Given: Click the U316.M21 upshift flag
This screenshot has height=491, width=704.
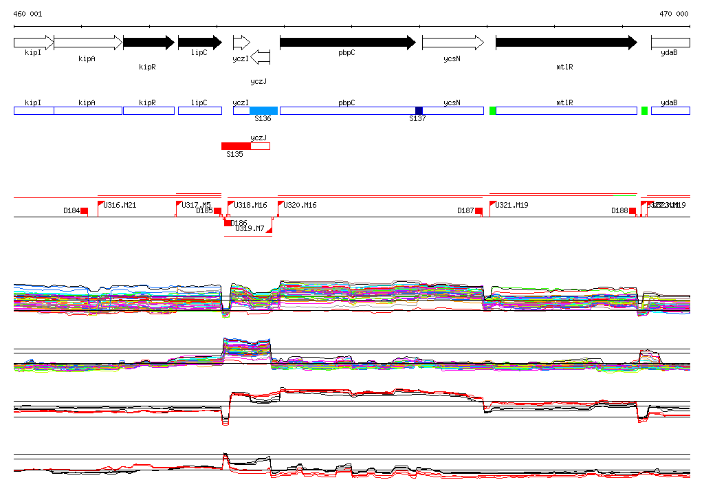Looking at the screenshot, I should [100, 204].
